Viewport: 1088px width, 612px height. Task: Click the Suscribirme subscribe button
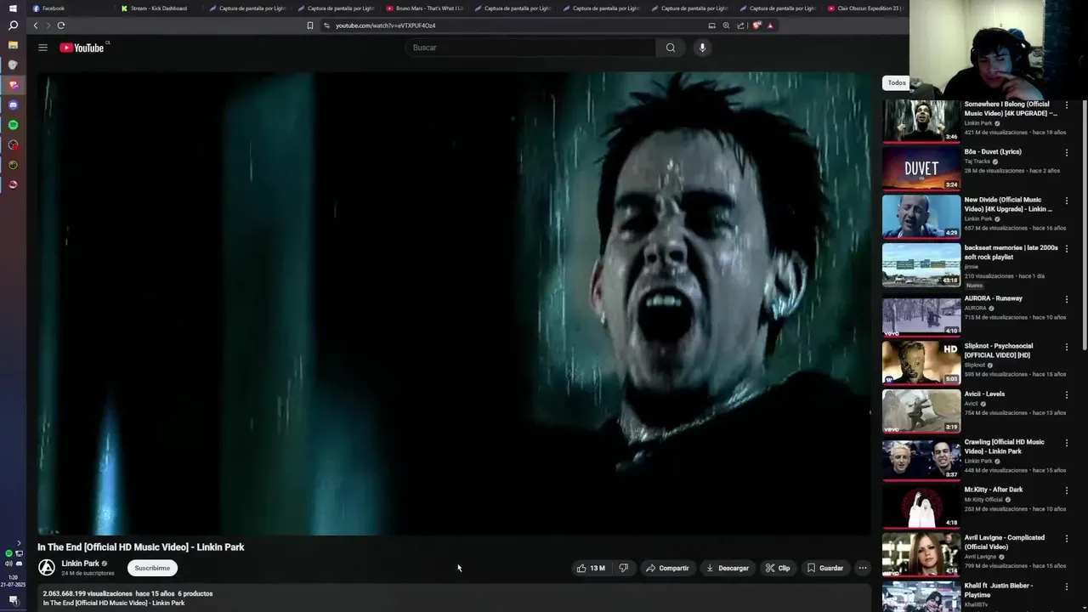click(152, 568)
